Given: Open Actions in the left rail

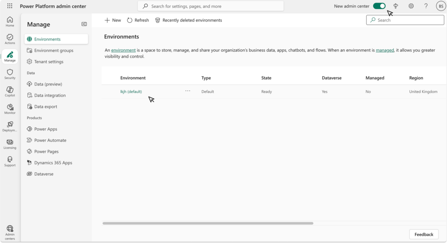Looking at the screenshot, I should (x=10, y=39).
